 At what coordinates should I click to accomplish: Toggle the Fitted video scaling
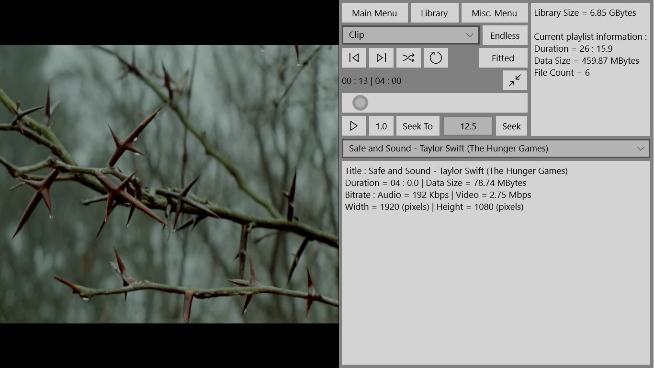(x=503, y=58)
